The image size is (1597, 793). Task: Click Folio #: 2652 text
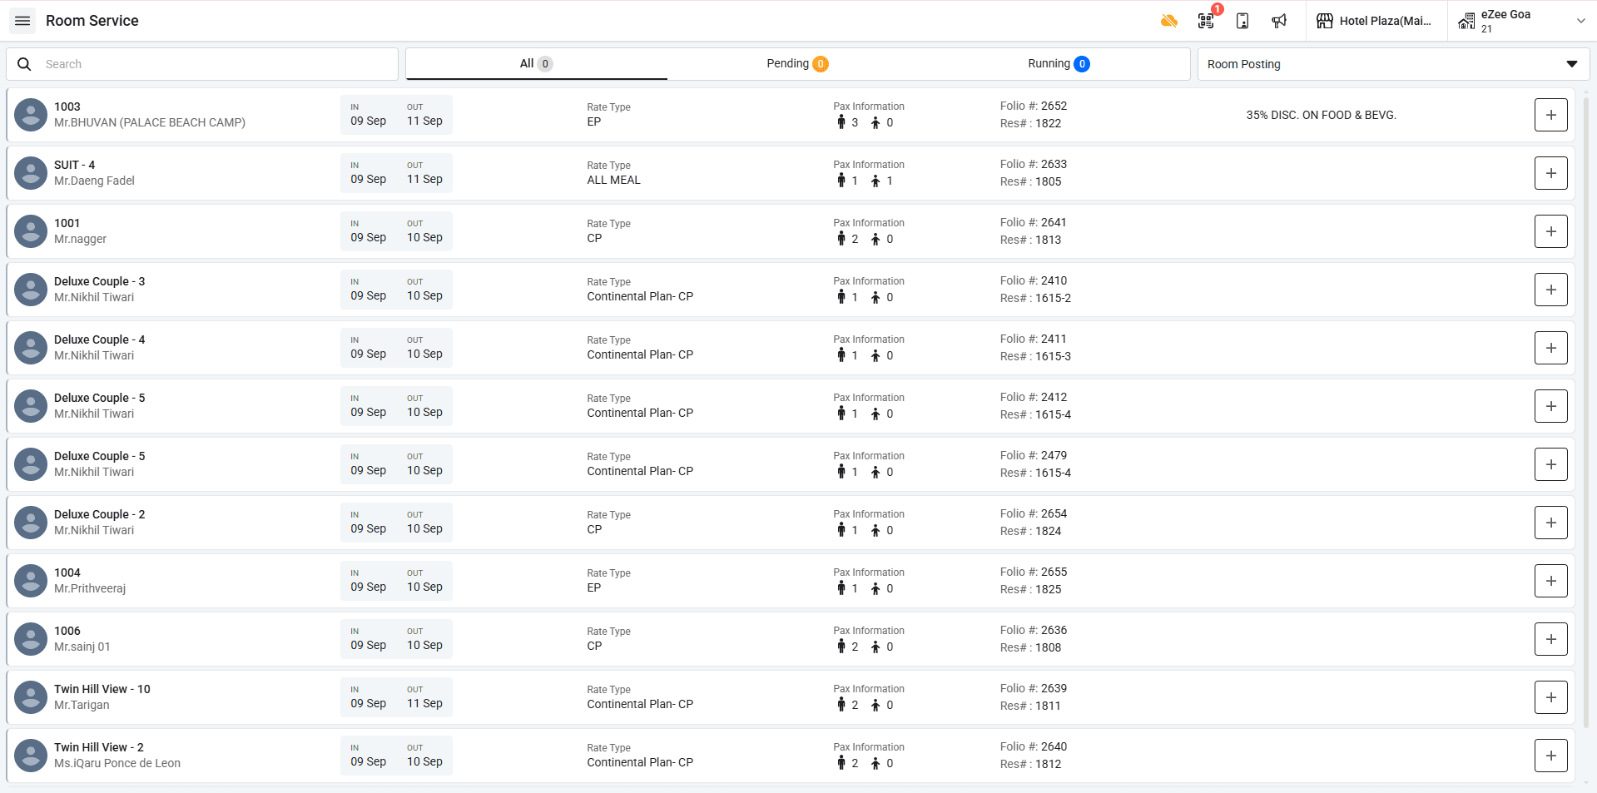(x=1034, y=106)
